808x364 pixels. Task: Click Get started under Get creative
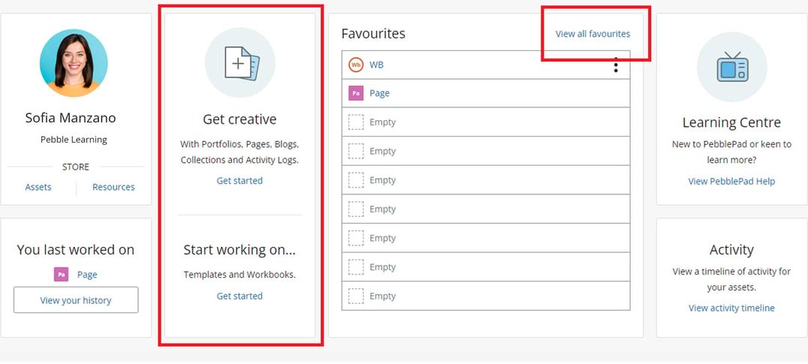point(239,181)
